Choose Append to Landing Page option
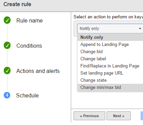 tap(110, 45)
